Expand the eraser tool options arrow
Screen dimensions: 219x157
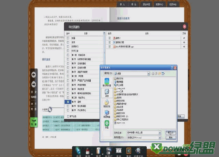click(x=103, y=154)
